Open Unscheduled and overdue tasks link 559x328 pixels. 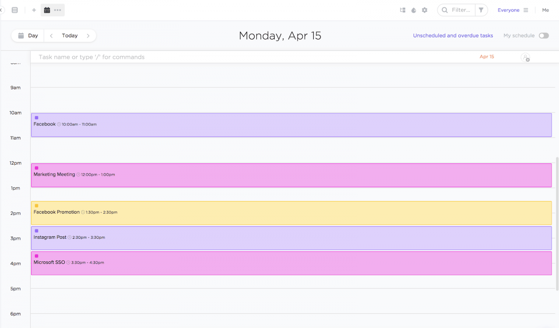pos(453,35)
